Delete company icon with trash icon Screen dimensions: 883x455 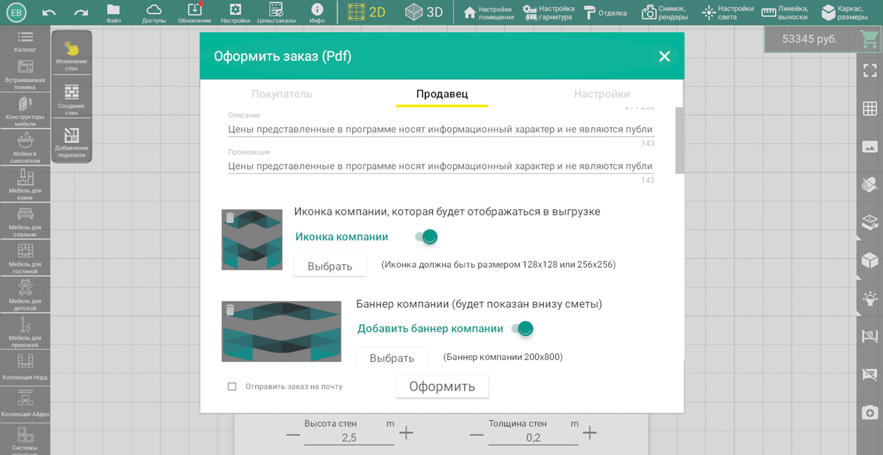230,218
